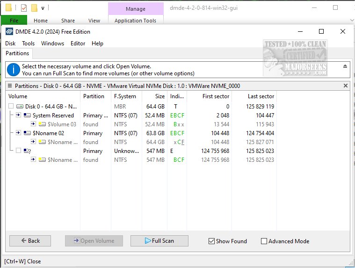
Task: Switch to Home ribbon tab in Explorer
Action: [x=41, y=21]
